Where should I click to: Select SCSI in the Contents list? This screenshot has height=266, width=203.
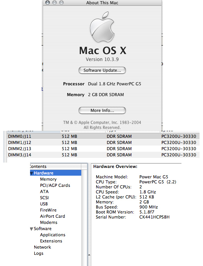coord(44,198)
